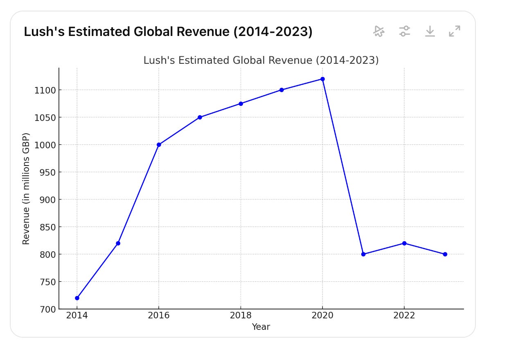Select the 2016 data point at 1000
Image resolution: width=527 pixels, height=345 pixels.
pyautogui.click(x=159, y=145)
